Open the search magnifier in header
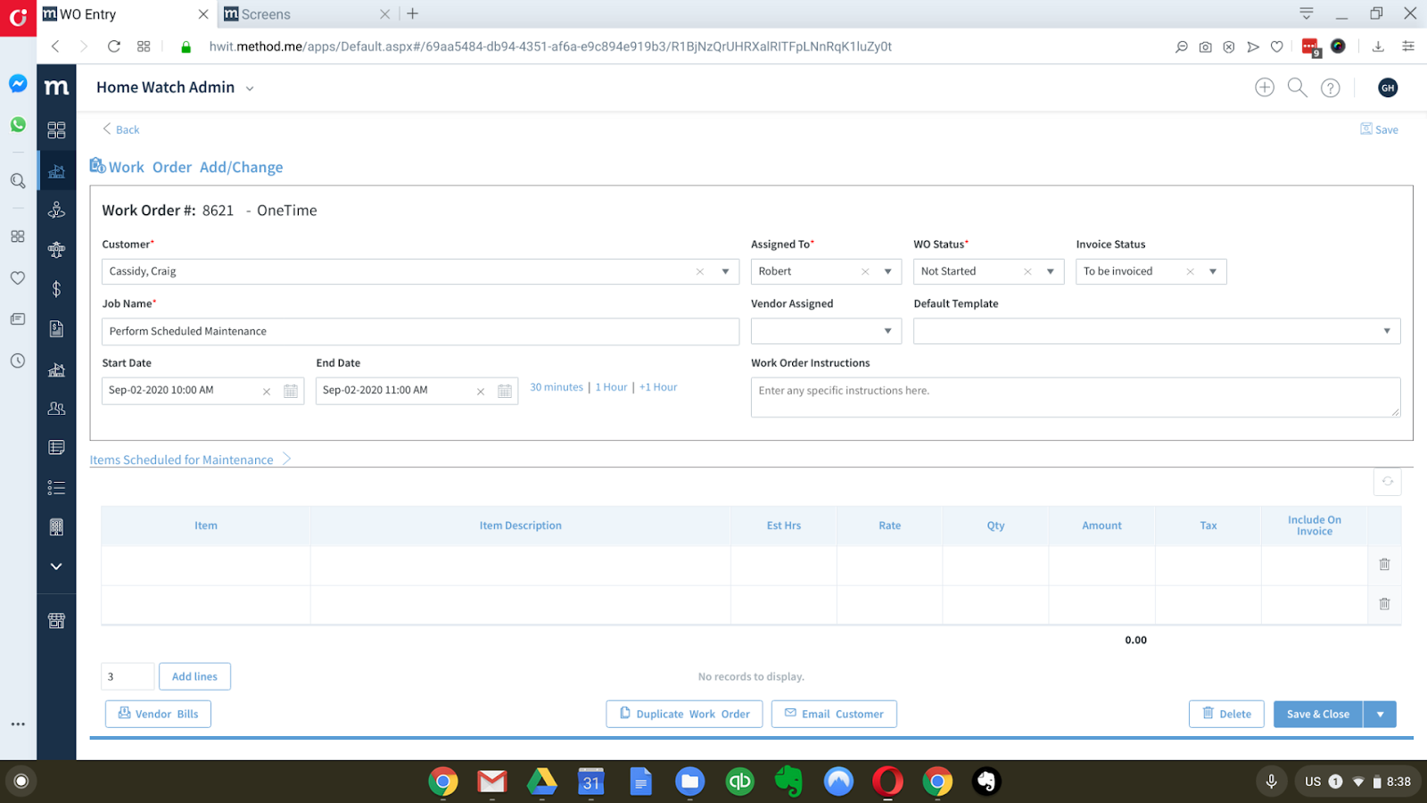This screenshot has height=803, width=1427. click(x=1298, y=87)
